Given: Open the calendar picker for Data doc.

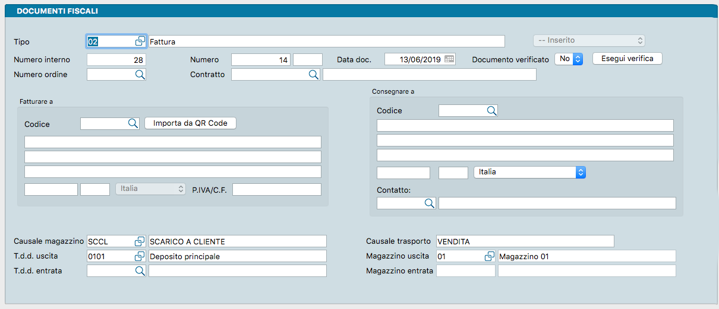Looking at the screenshot, I should coord(449,59).
